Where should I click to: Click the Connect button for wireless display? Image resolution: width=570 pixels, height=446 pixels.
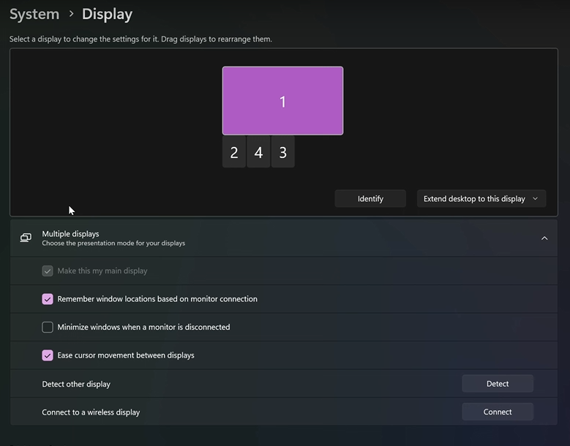[x=498, y=412]
